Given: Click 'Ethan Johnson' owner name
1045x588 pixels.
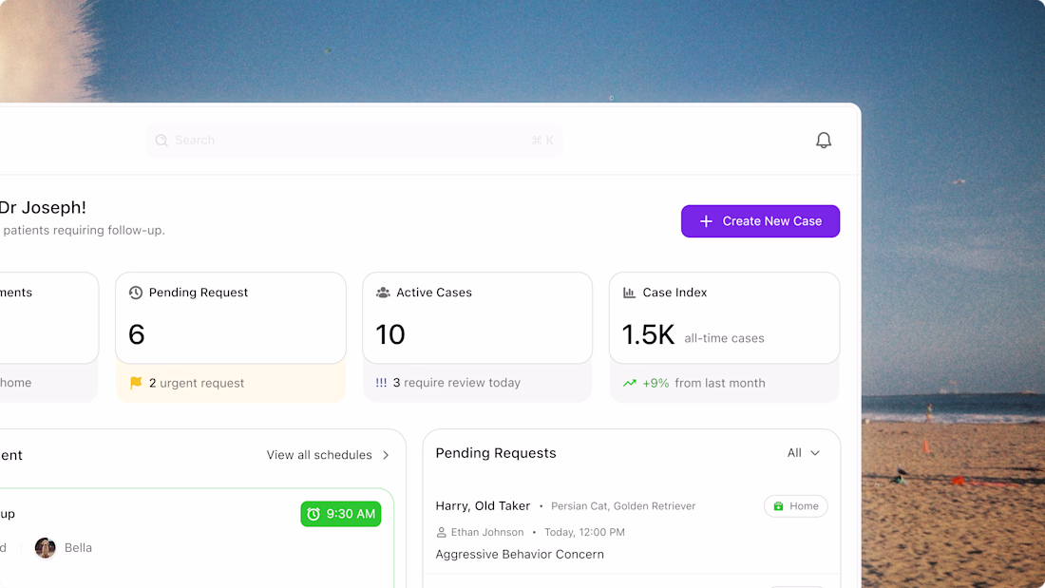Looking at the screenshot, I should (487, 532).
